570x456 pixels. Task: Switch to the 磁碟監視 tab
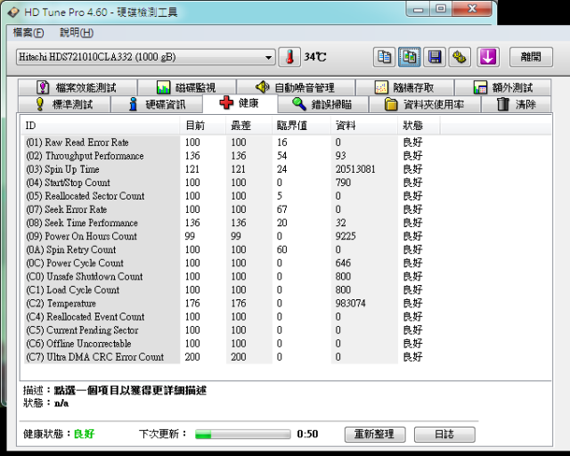point(187,87)
